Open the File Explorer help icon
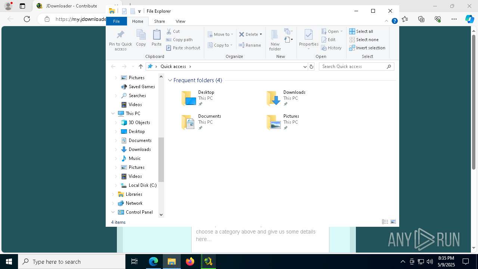 click(394, 21)
